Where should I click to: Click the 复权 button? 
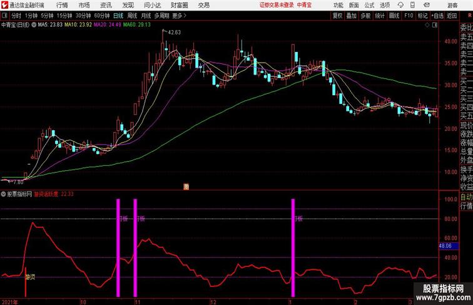[x=337, y=16]
